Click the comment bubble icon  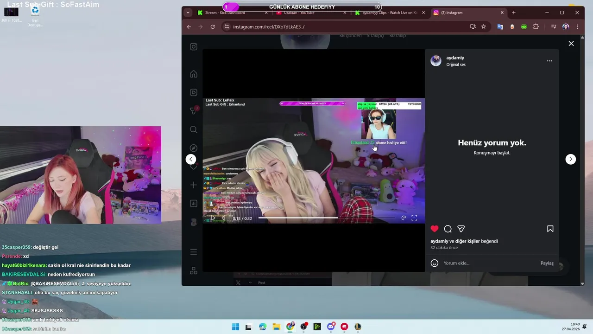coord(448,229)
